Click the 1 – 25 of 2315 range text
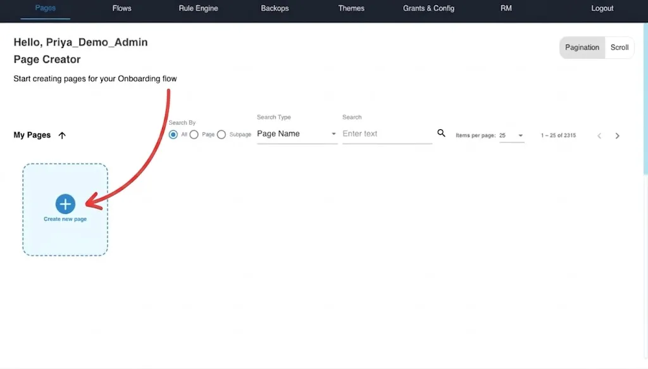The height and width of the screenshot is (369, 648). [558, 135]
